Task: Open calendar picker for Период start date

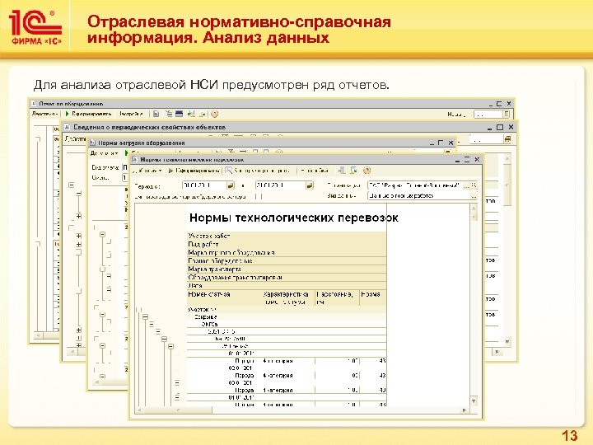Action: tap(231, 185)
